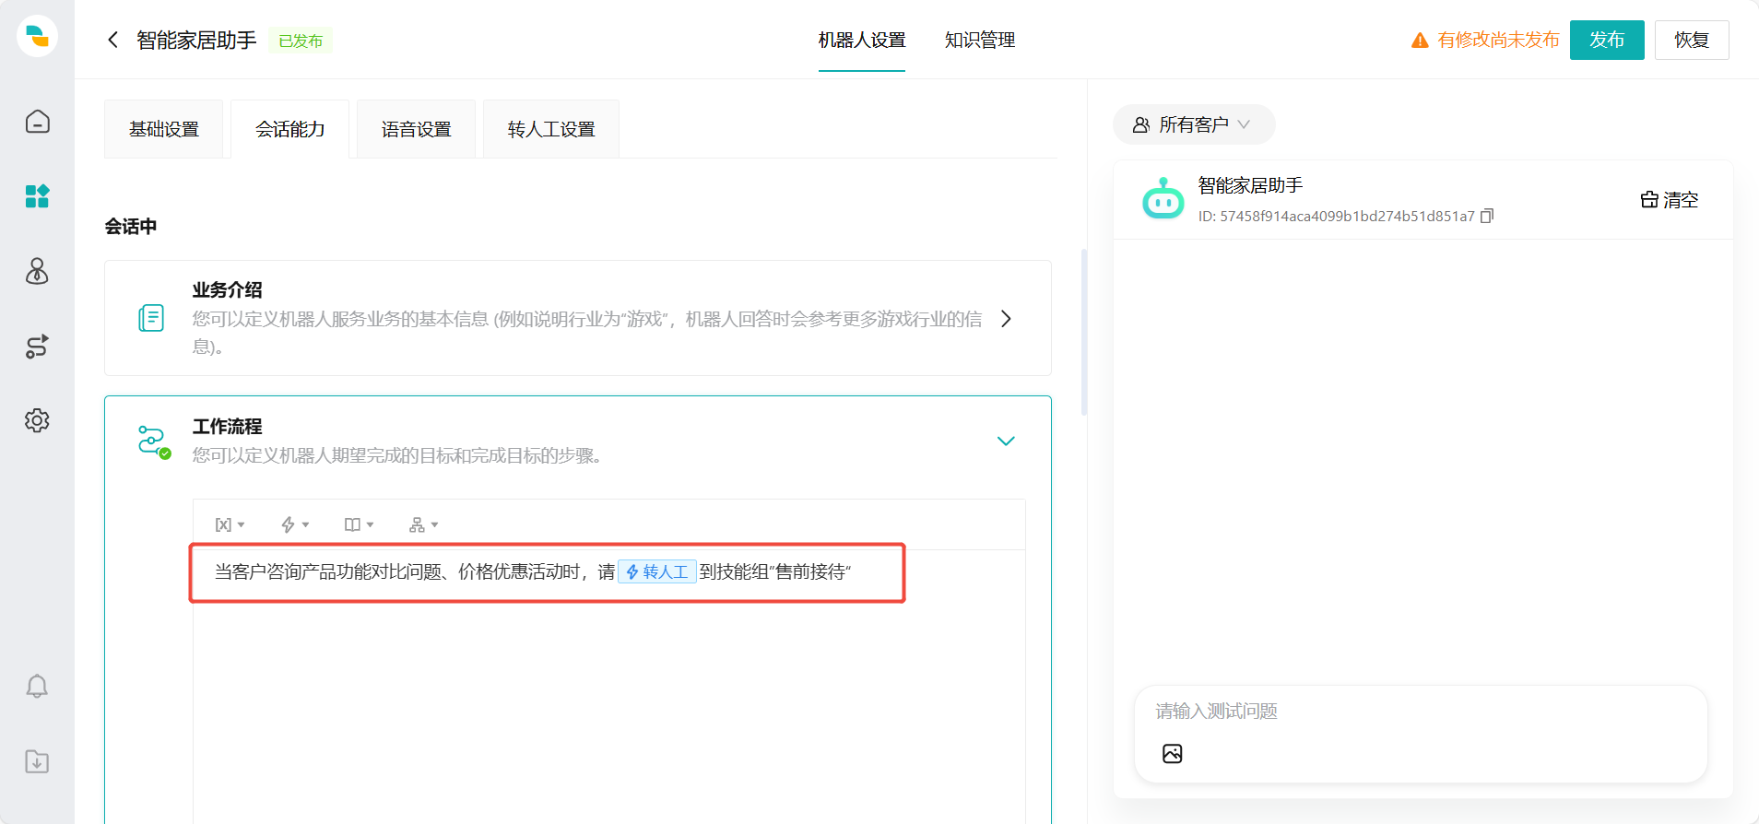Click the unpublished changes warning icon
This screenshot has height=824, width=1759.
pos(1420,41)
